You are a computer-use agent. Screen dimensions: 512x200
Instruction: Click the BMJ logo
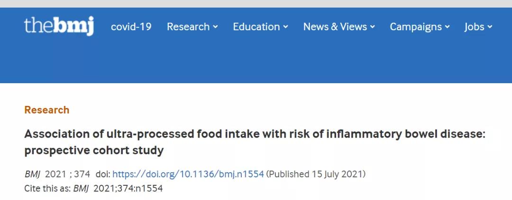(x=59, y=26)
